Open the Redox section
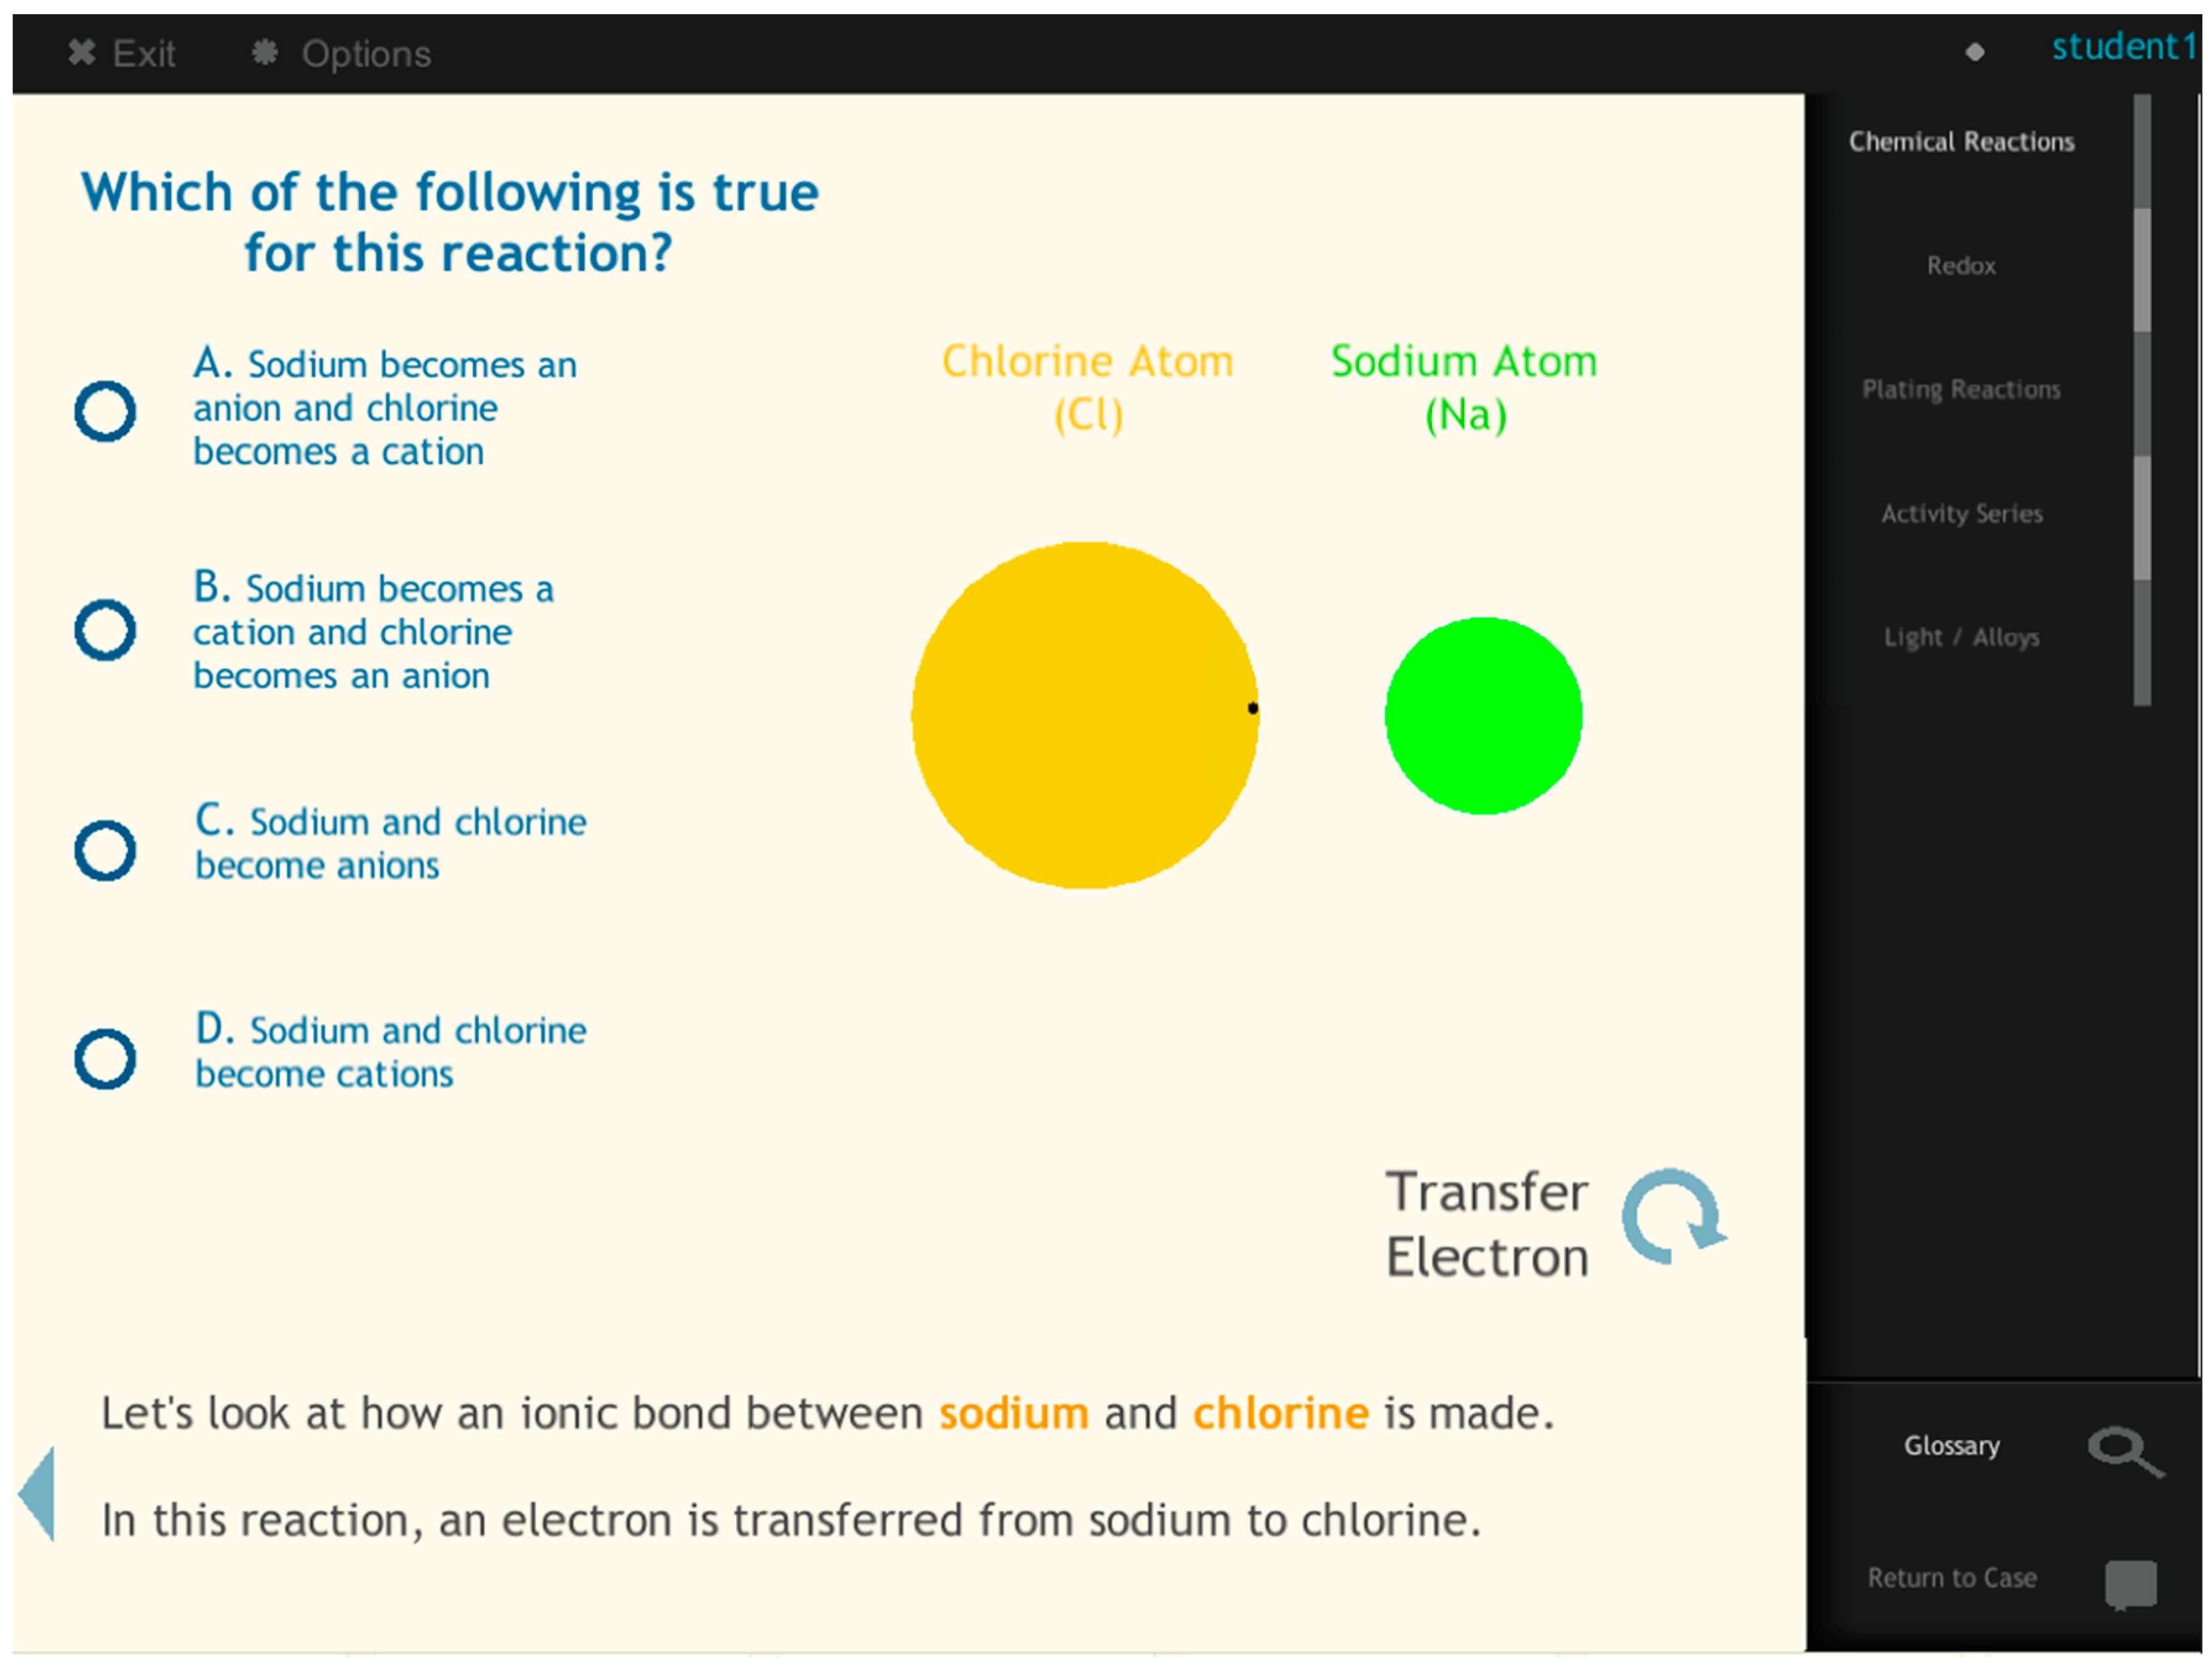Screen dimensions: 2212x1665 click(x=1960, y=266)
